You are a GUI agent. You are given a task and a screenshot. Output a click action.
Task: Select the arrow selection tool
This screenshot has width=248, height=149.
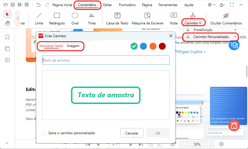pos(7,14)
